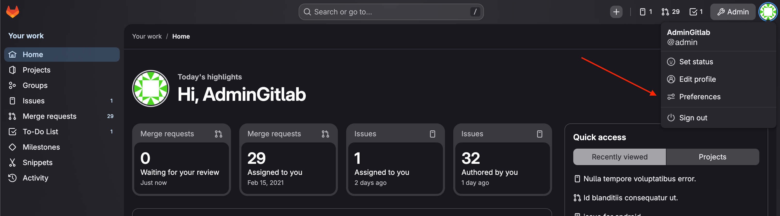Viewport: 780px width, 216px height.
Task: Open Projects in sidebar
Action: 62,70
